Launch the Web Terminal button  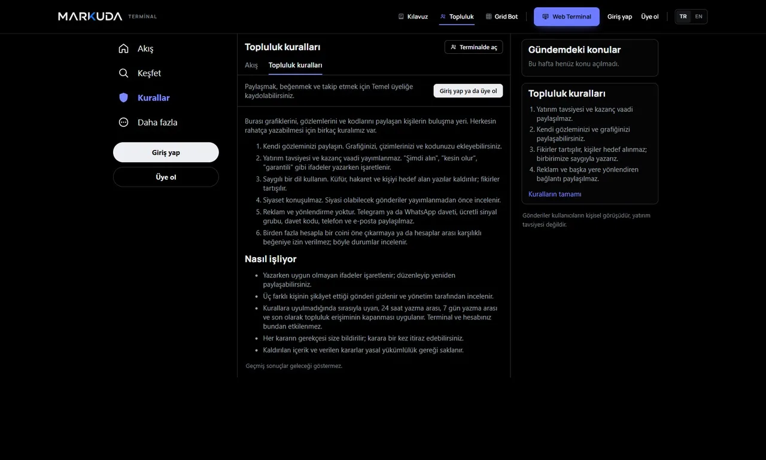point(566,17)
